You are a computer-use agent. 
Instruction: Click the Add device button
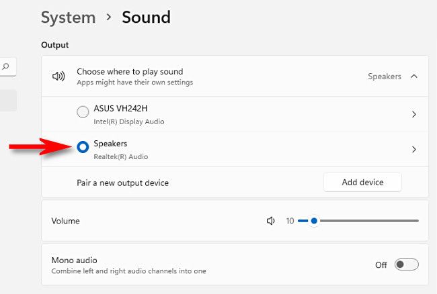click(x=362, y=182)
